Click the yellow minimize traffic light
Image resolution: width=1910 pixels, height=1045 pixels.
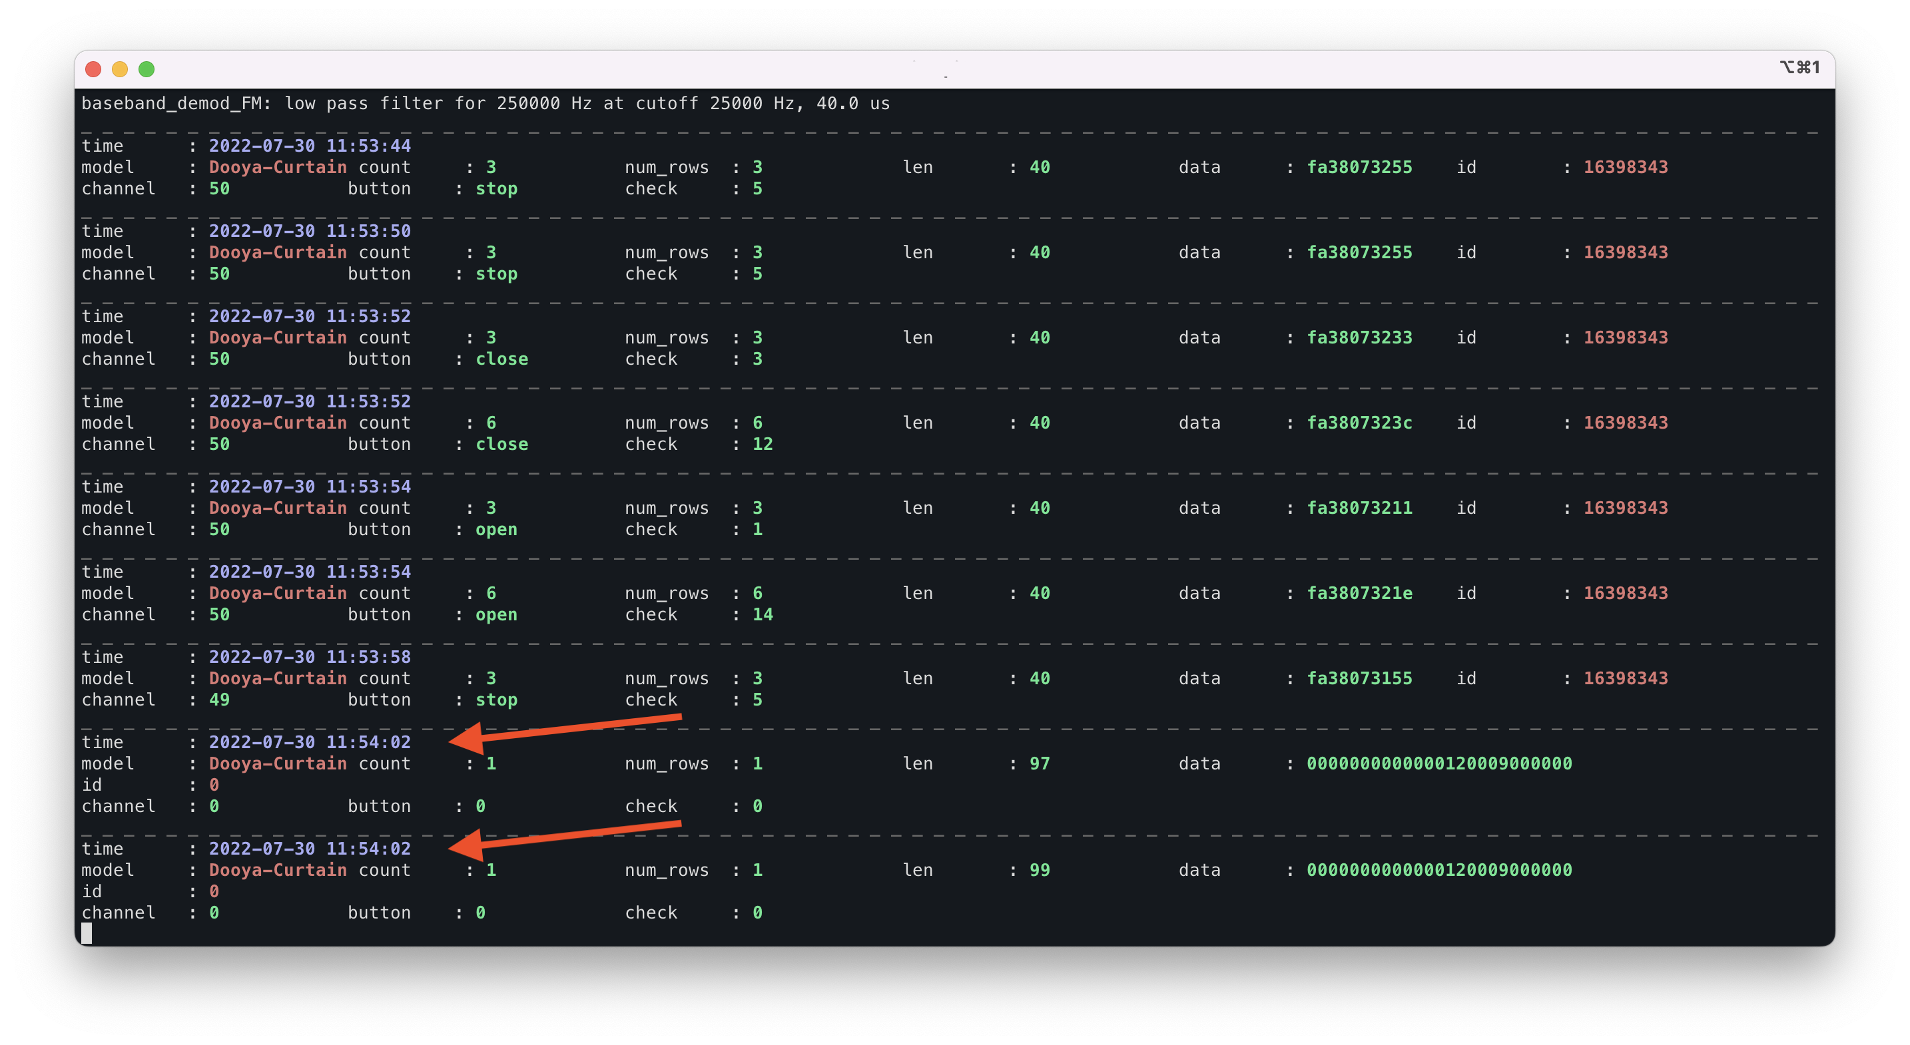[x=119, y=69]
